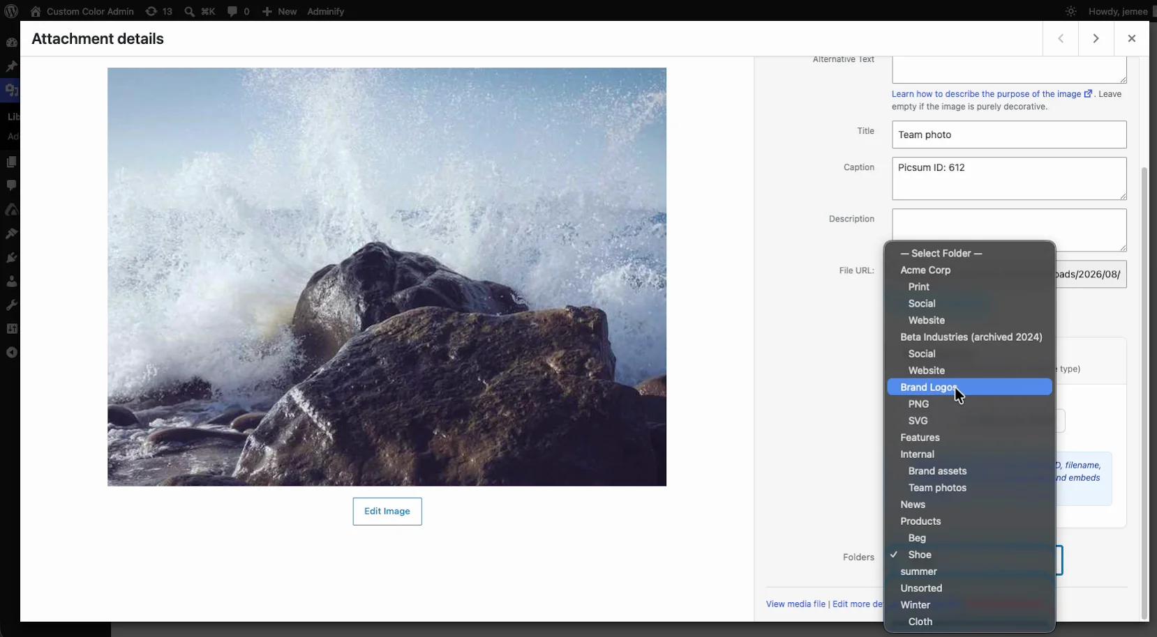Select Website under Beta Industries
The width and height of the screenshot is (1157, 637).
point(969,371)
